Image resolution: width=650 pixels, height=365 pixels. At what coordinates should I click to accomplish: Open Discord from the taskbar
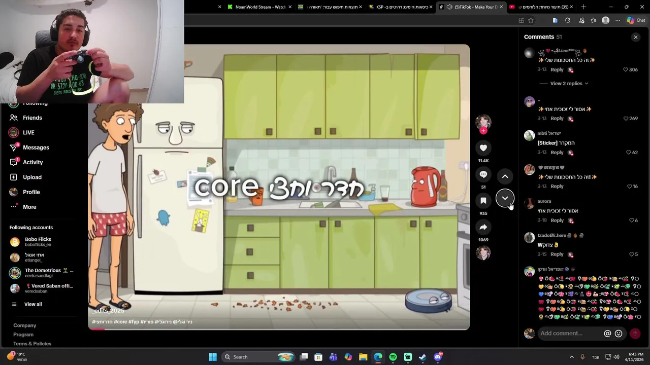438,357
